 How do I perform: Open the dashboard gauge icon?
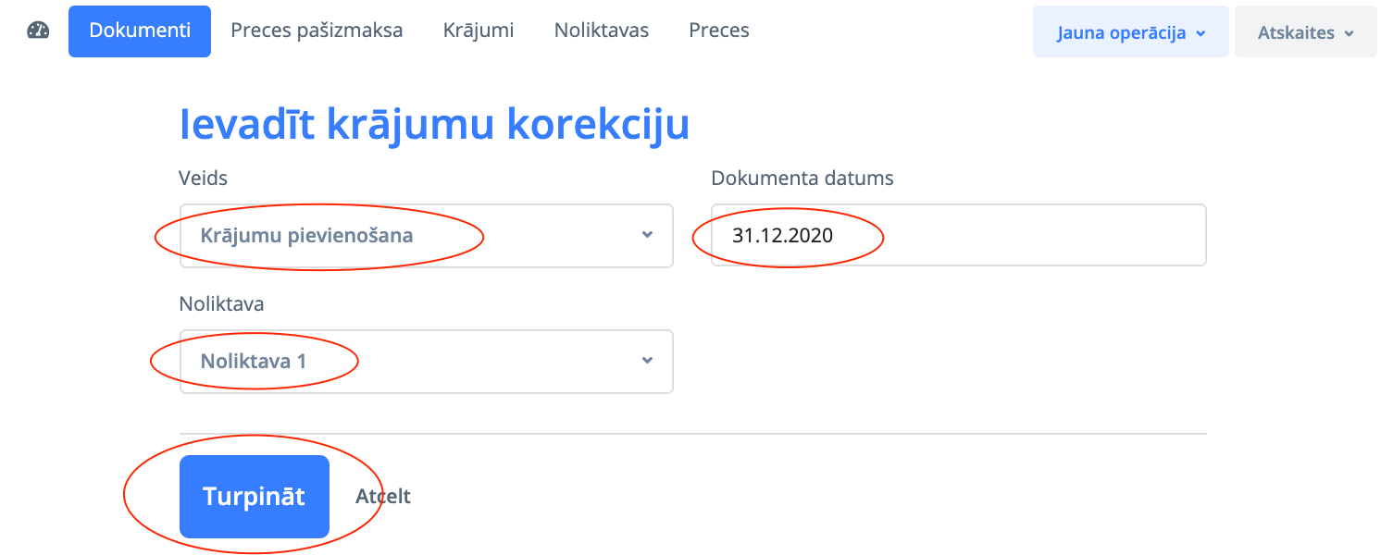(x=38, y=31)
